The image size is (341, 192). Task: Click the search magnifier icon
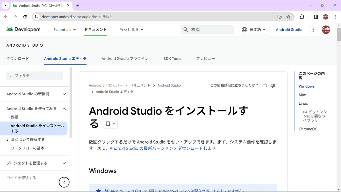pos(186,30)
